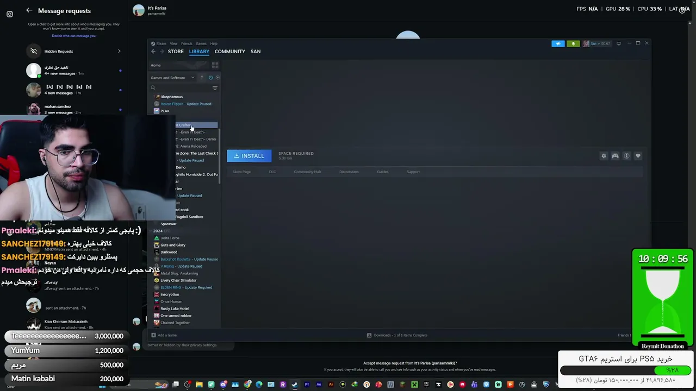Open After Effects from the taskbar
Image resolution: width=696 pixels, height=391 pixels.
(319, 384)
